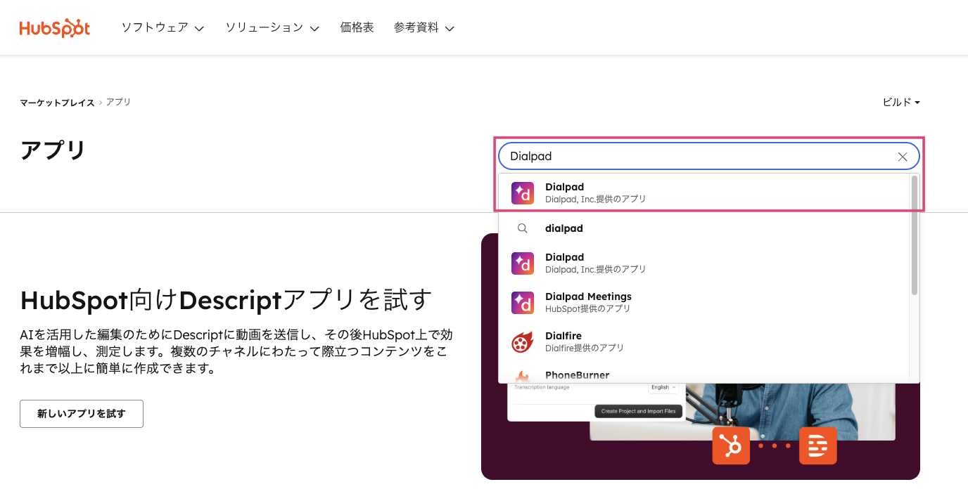Clear the Dialpad search text
968x489 pixels.
coord(902,157)
